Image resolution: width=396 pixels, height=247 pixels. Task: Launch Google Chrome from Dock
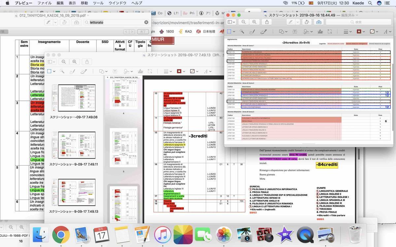[x=61, y=234]
